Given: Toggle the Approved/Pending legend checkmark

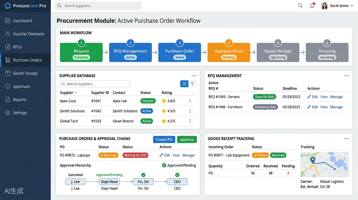Looking at the screenshot, I should [x=164, y=165].
